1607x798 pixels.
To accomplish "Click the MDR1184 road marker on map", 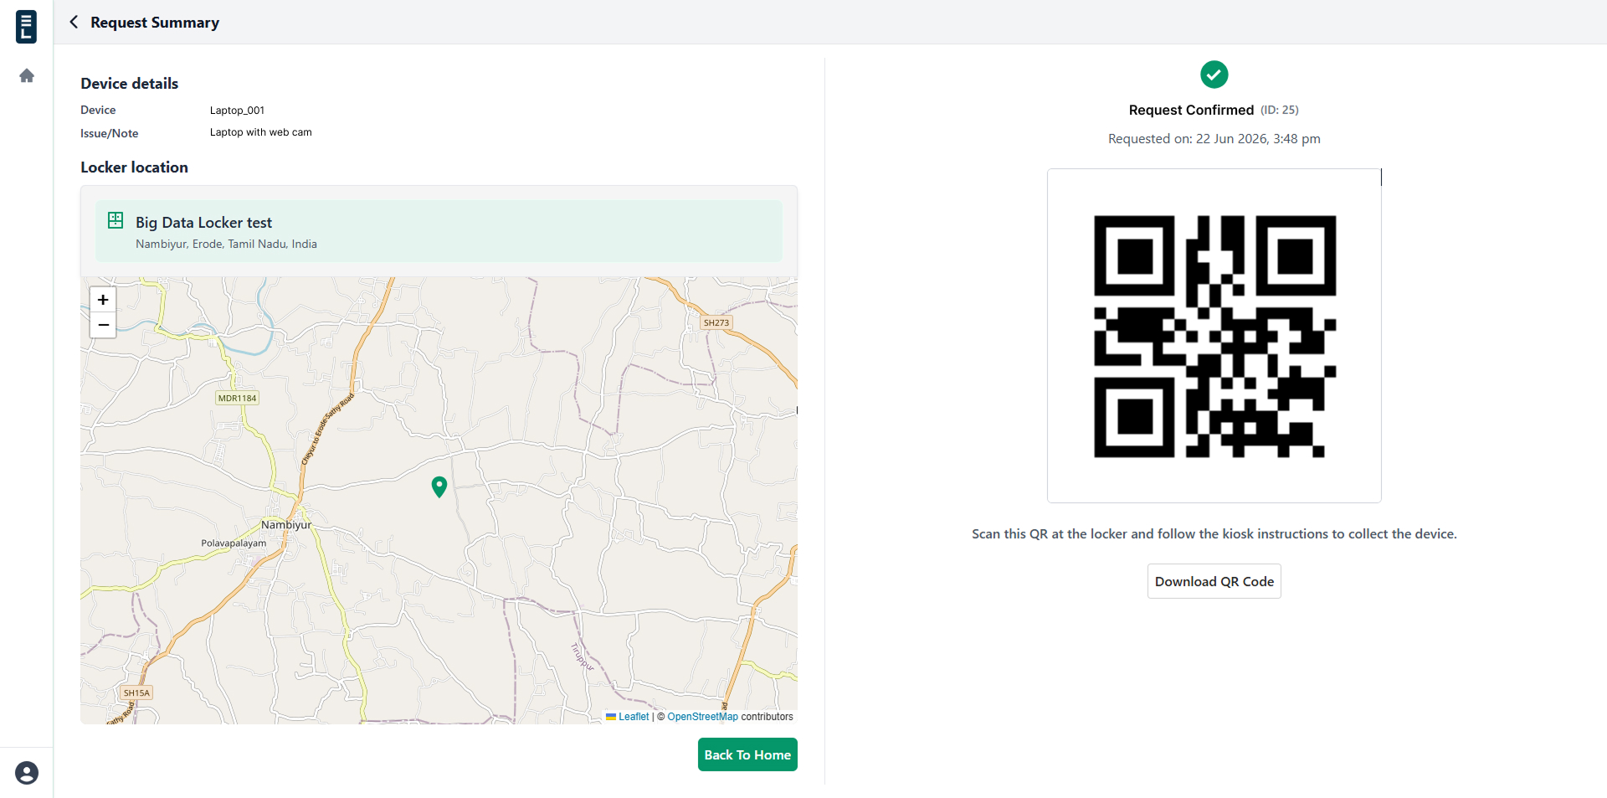I will coord(238,398).
